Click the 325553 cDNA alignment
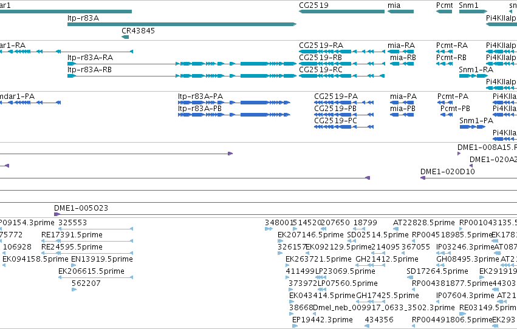The image size is (517, 329). tap(95, 229)
